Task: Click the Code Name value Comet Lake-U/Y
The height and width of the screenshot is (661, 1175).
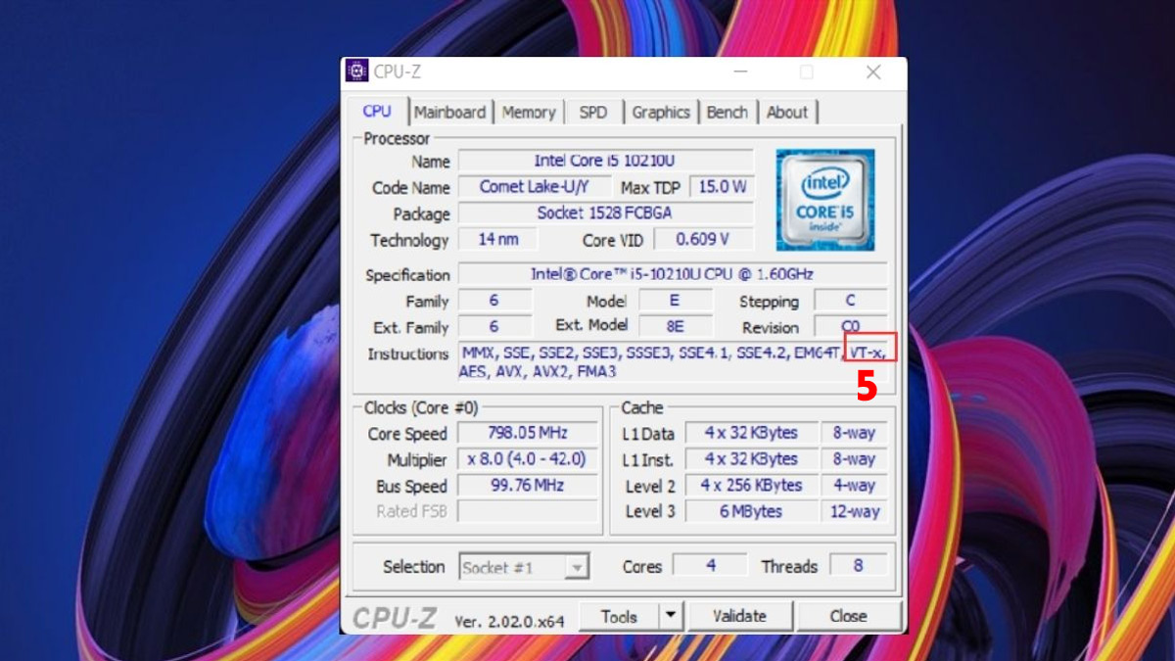Action: tap(535, 187)
